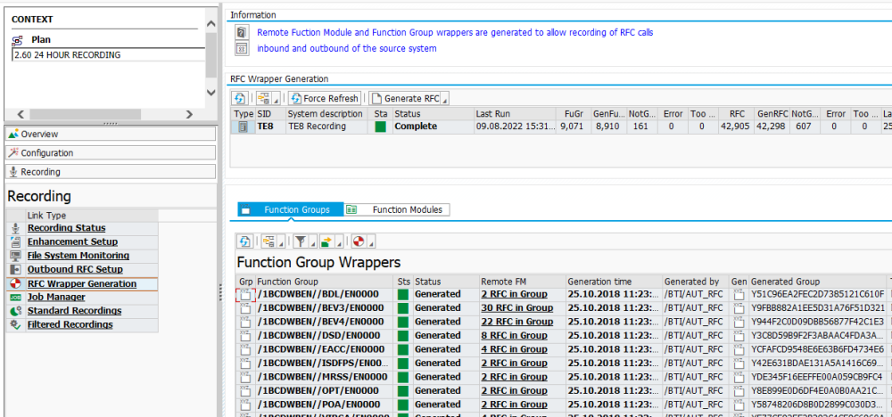Open the Recording Status link
This screenshot has width=892, height=417.
coord(66,228)
